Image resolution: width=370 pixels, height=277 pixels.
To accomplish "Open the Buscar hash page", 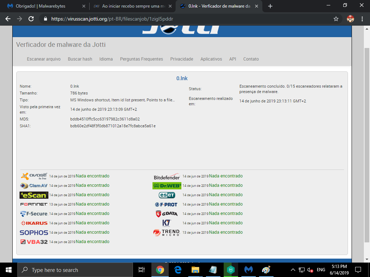I will 80,59.
